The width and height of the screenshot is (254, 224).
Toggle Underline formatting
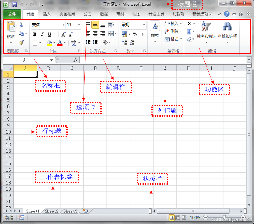50,34
